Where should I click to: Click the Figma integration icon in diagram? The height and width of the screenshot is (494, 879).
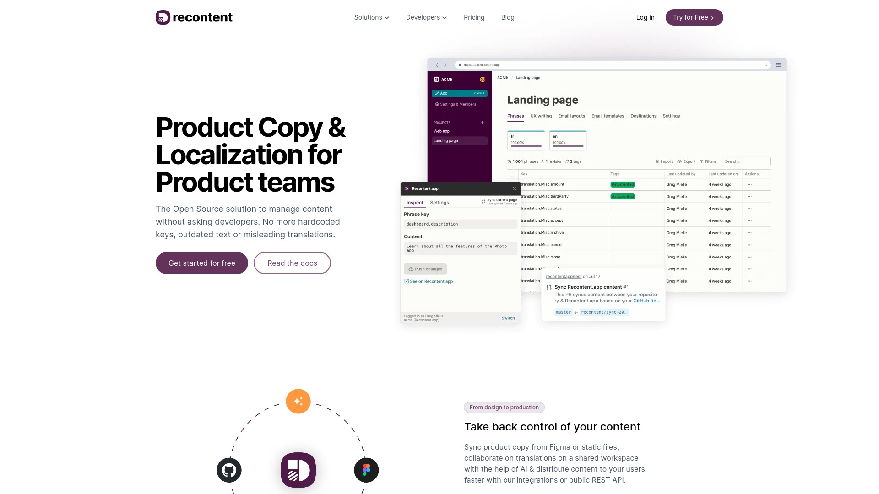(366, 470)
